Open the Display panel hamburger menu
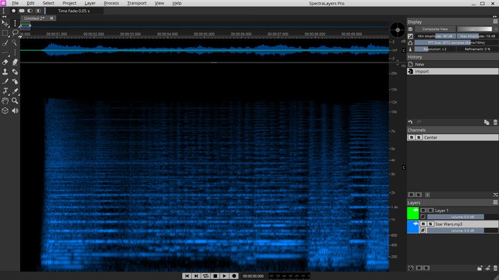 coord(495,21)
